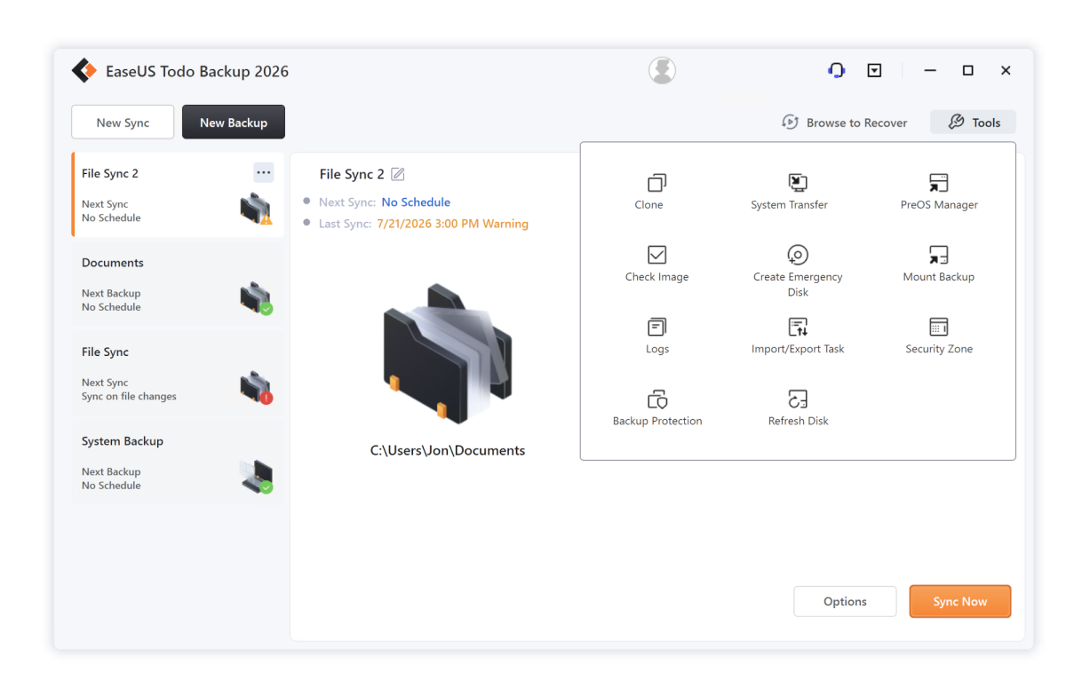Click the 7/21/2026 3:00 PM Warning status

(452, 224)
